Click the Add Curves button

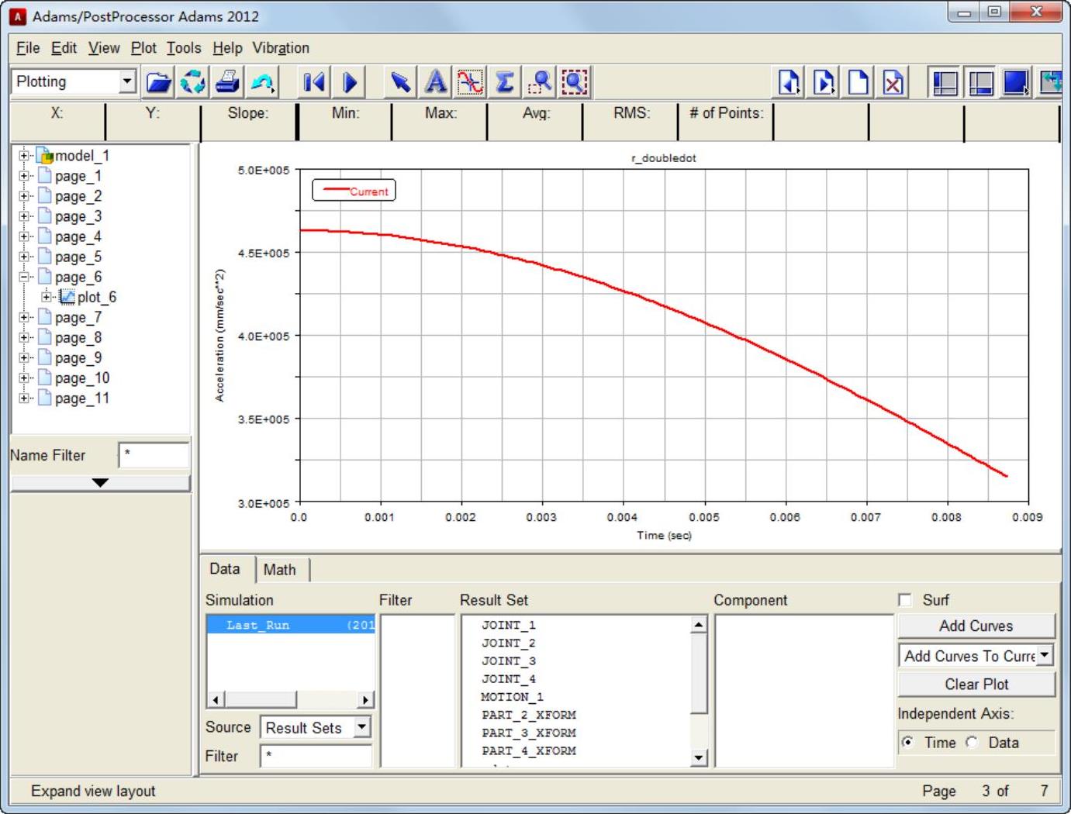pos(976,626)
